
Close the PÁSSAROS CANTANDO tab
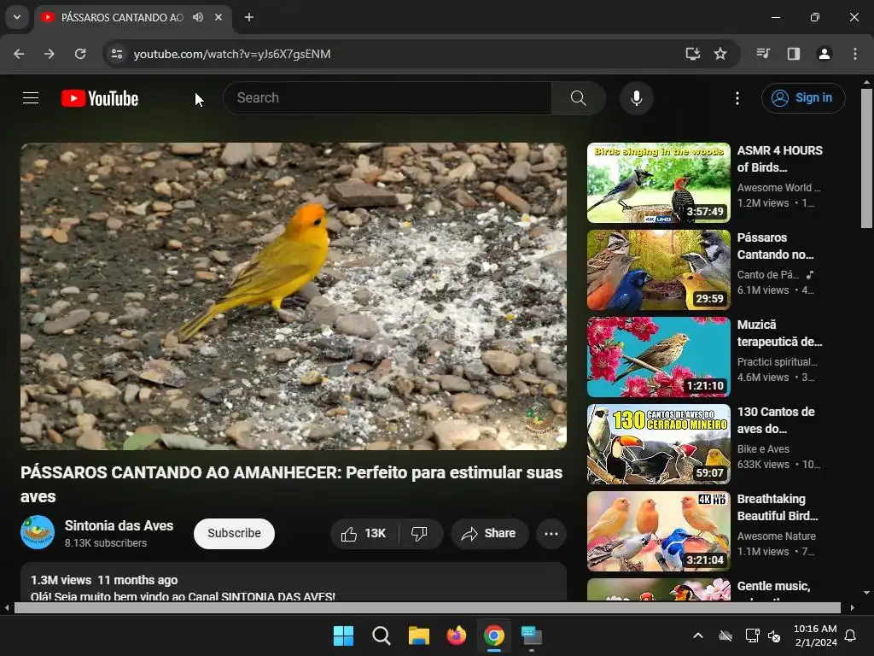click(218, 17)
